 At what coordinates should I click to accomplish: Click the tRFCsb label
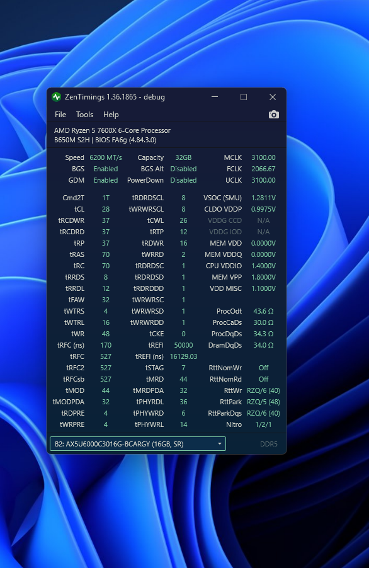74,379
